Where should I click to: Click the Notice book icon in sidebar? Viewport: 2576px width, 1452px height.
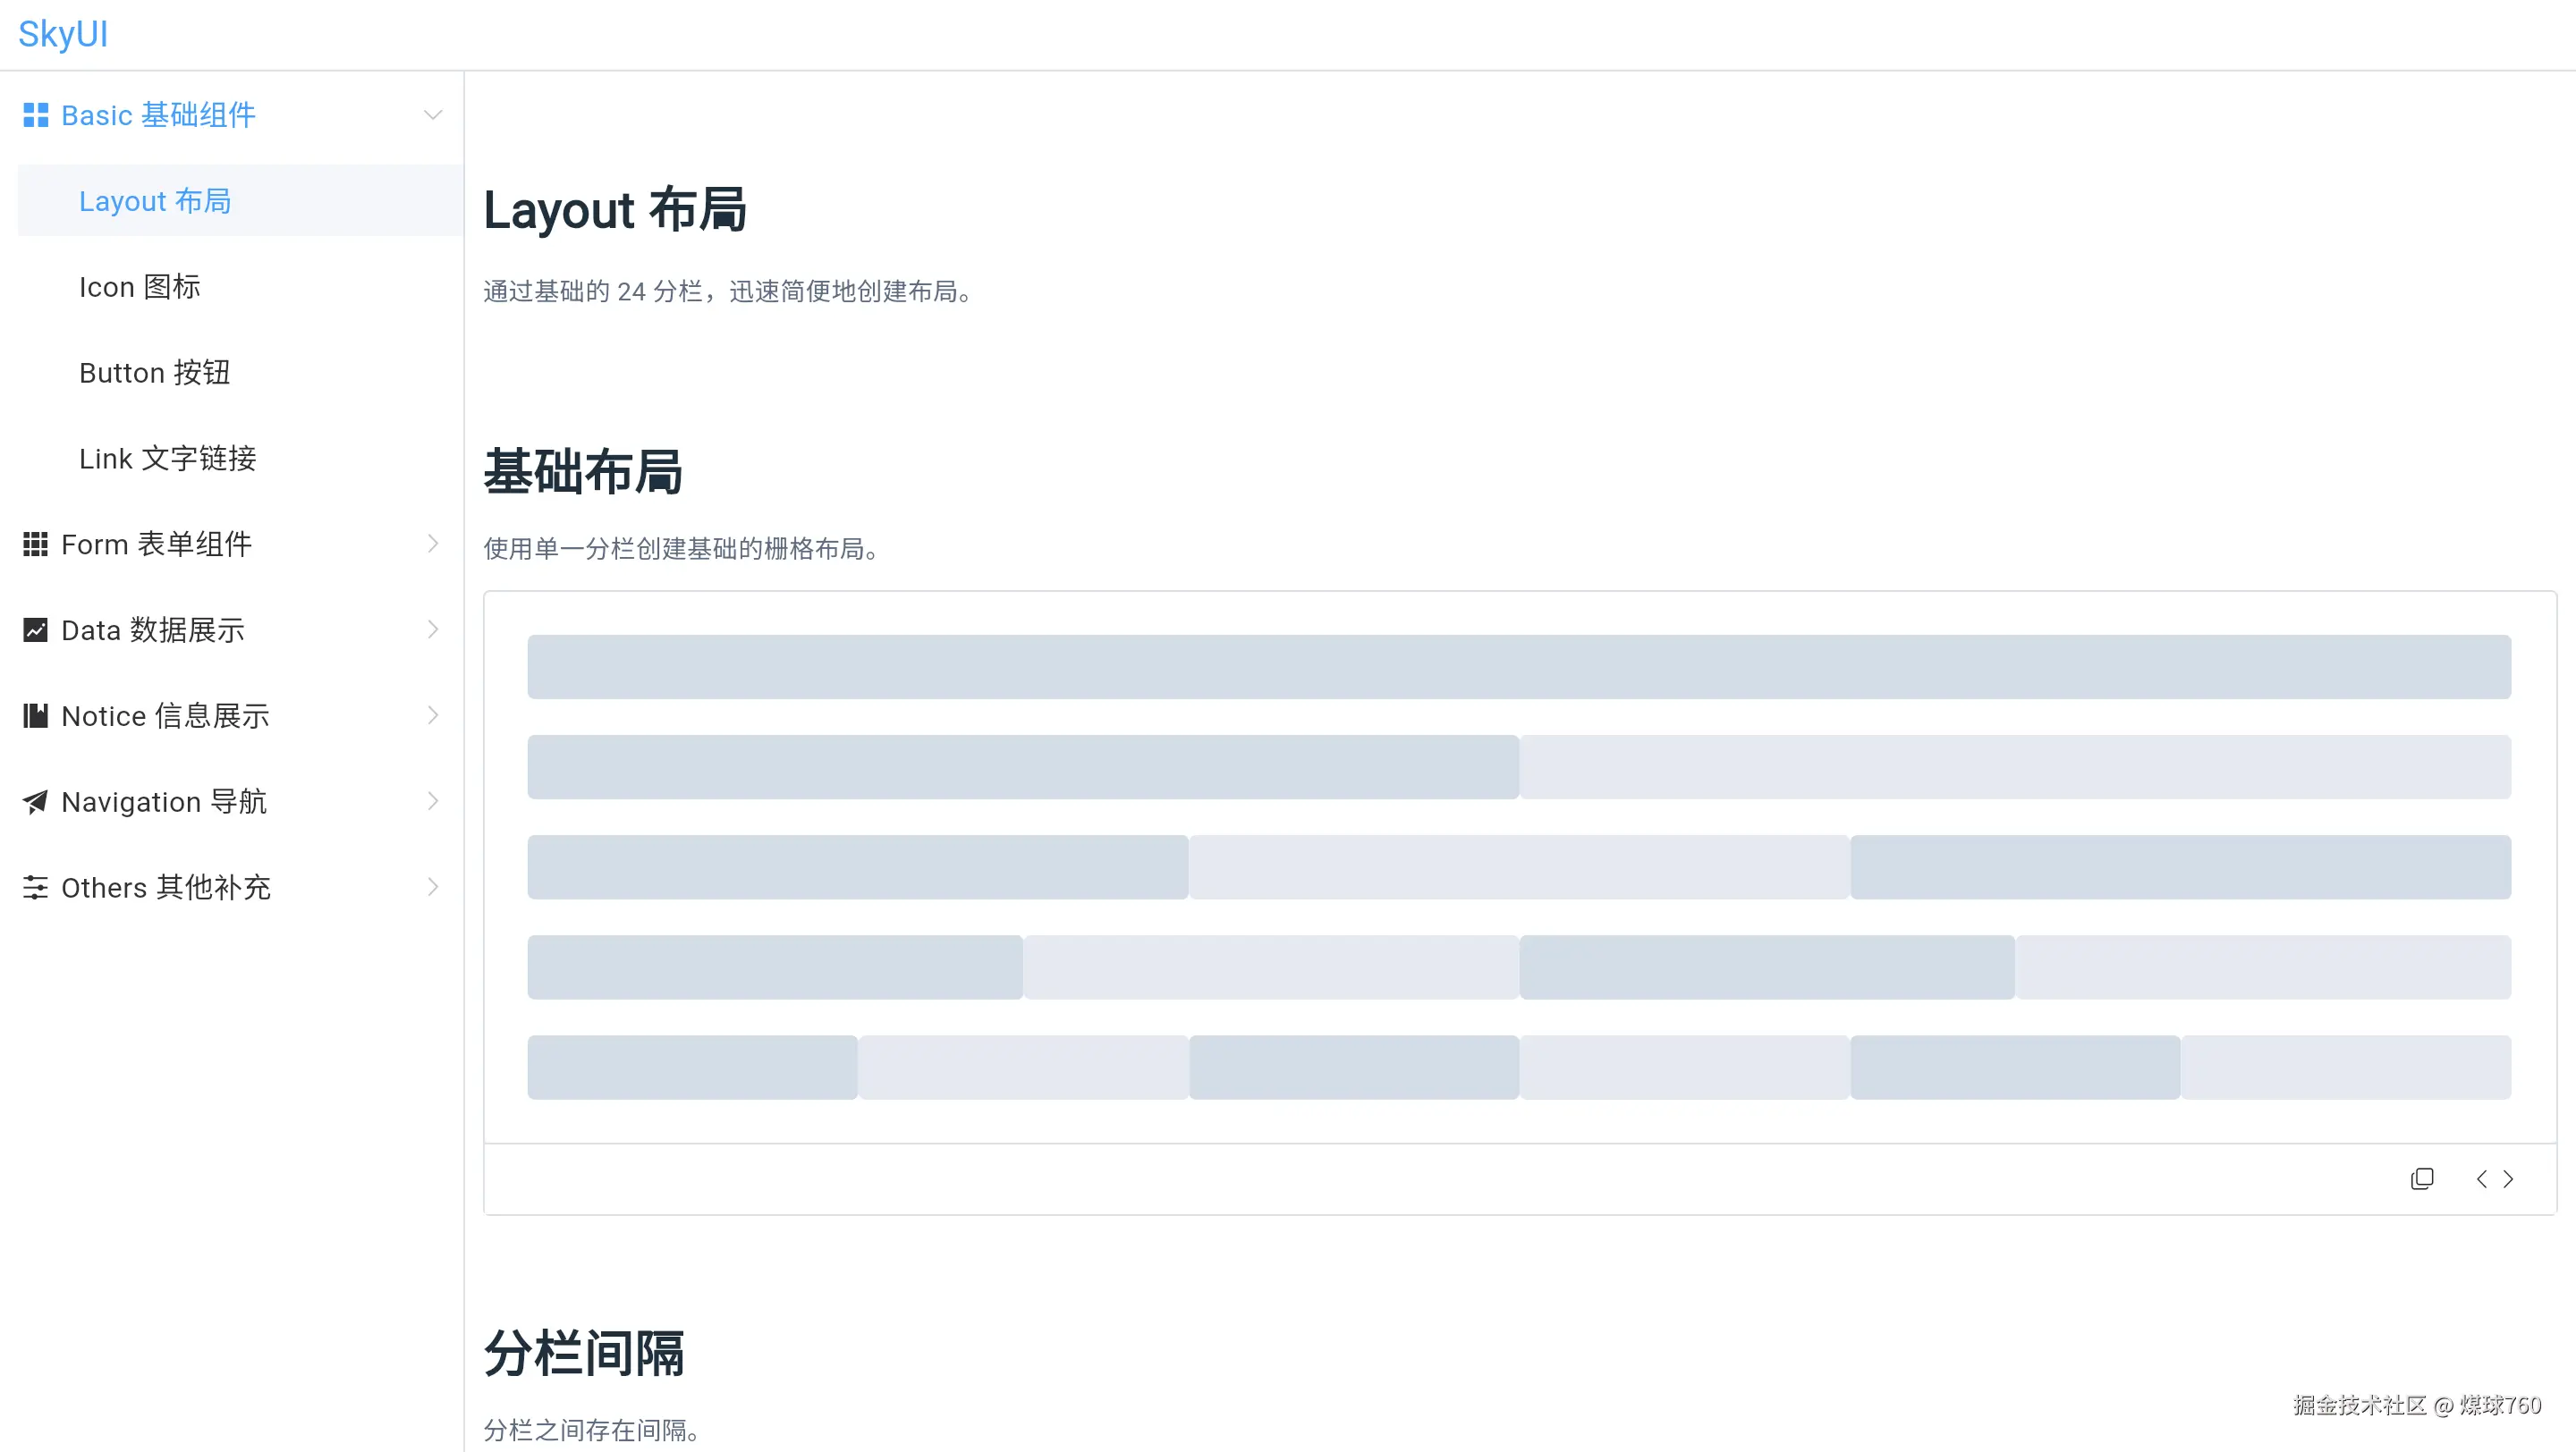pyautogui.click(x=35, y=715)
